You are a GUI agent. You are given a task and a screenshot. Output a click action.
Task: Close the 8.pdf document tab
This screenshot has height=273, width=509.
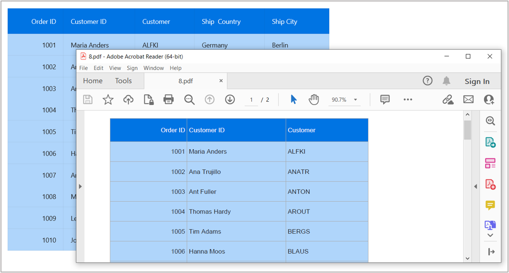(x=221, y=81)
